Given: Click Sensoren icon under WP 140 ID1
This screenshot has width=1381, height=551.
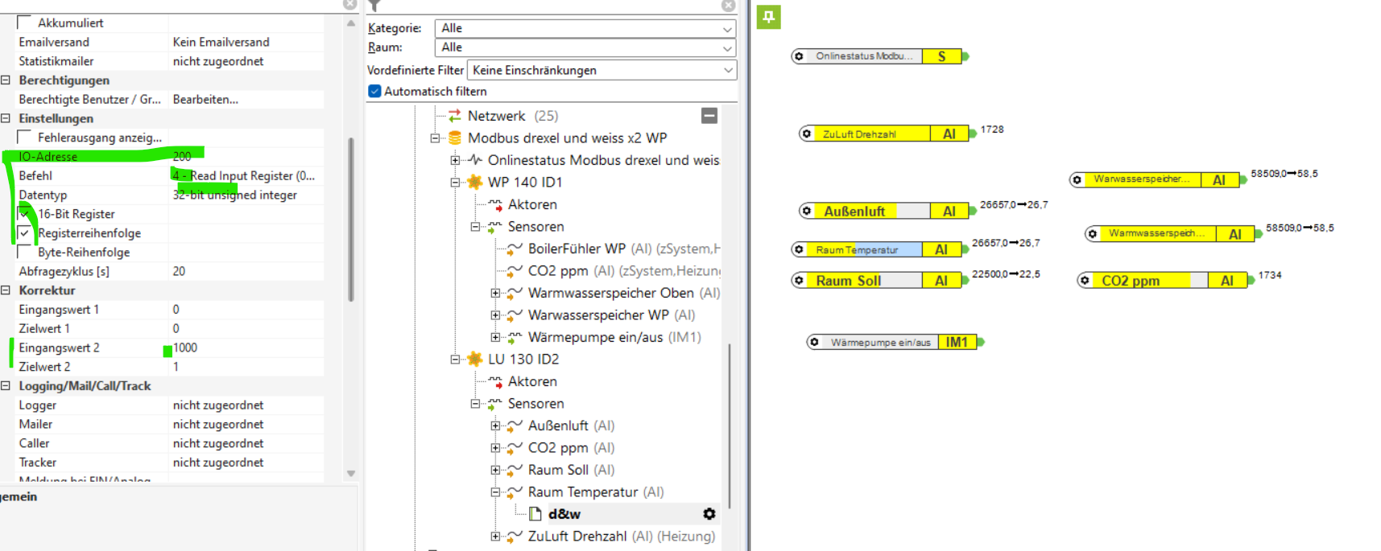Looking at the screenshot, I should 495,227.
